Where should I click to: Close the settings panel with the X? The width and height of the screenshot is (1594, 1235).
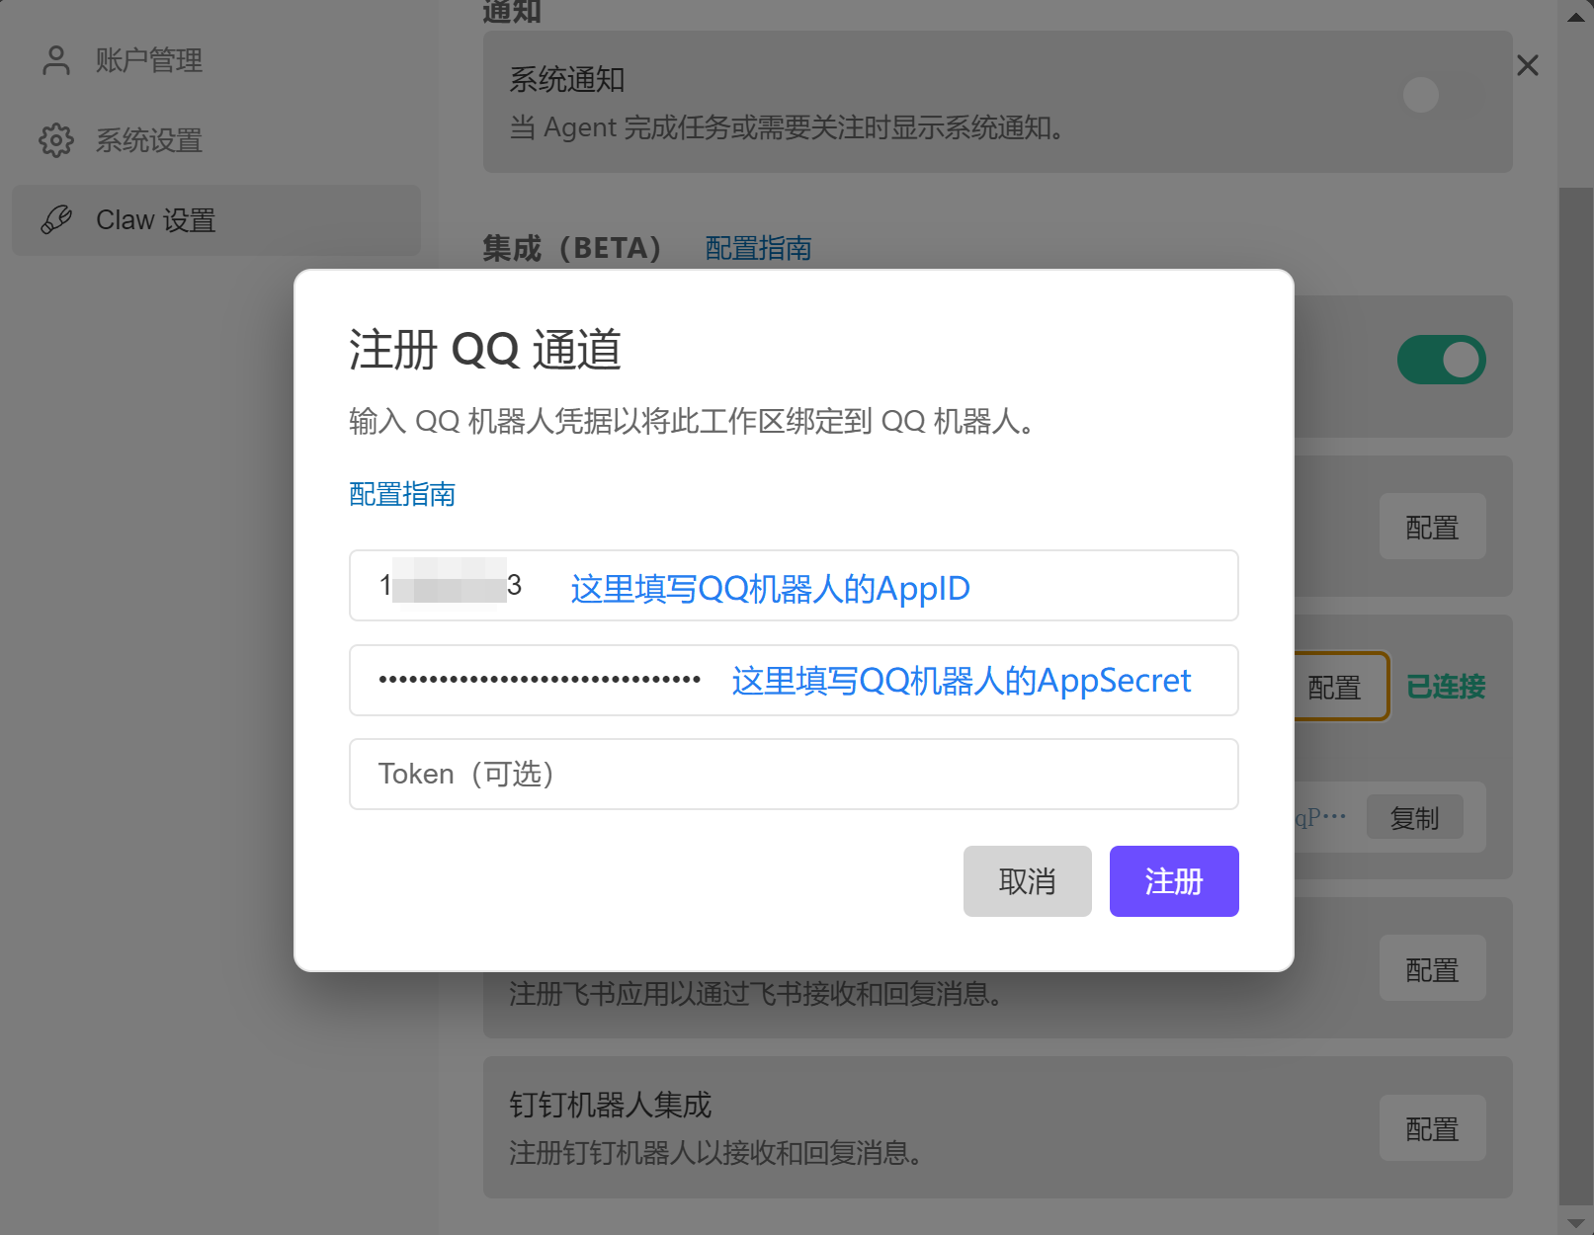pos(1528,65)
